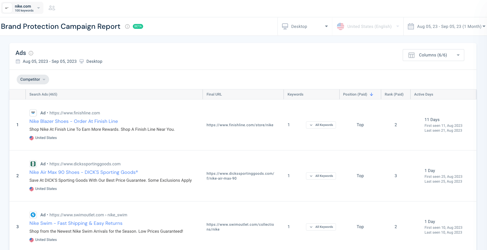Screen dimensions: 487x250
Task: Expand All Keywords for Finish Line ad
Action: pos(321,125)
